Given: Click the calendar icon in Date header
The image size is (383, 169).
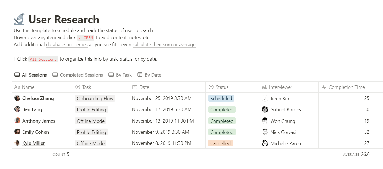Looking at the screenshot, I should pyautogui.click(x=134, y=87).
